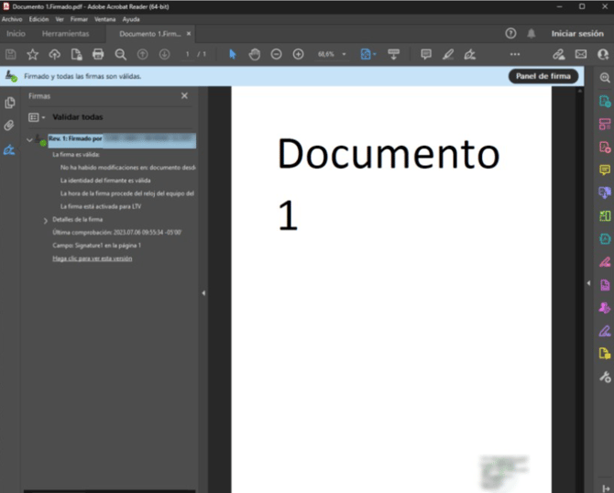Select the hand pan tool
This screenshot has width=614, height=493.
click(x=254, y=54)
